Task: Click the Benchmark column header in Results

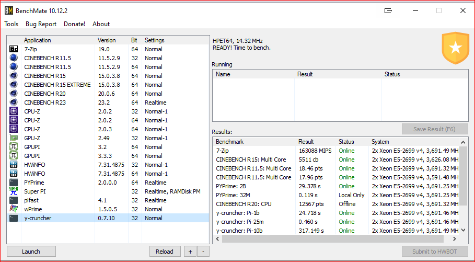Action: (254, 142)
